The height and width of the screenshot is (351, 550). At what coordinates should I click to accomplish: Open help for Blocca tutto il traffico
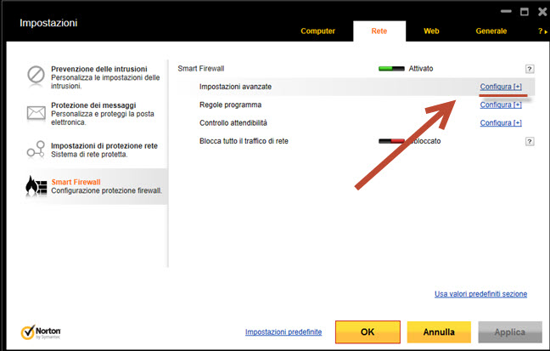coord(530,142)
